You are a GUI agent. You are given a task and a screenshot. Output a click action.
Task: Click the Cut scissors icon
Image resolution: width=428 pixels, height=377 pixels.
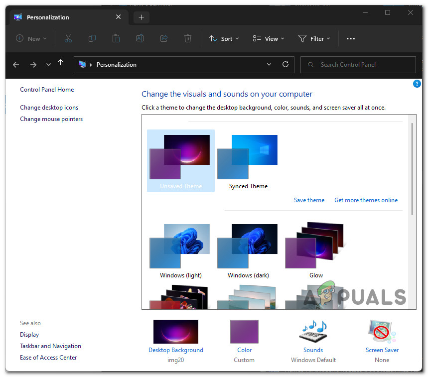[x=68, y=38]
